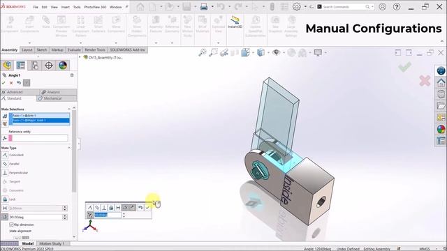447x251 pixels.
Task: Click the 90.00deg angle input in the panel
Action: (36, 217)
